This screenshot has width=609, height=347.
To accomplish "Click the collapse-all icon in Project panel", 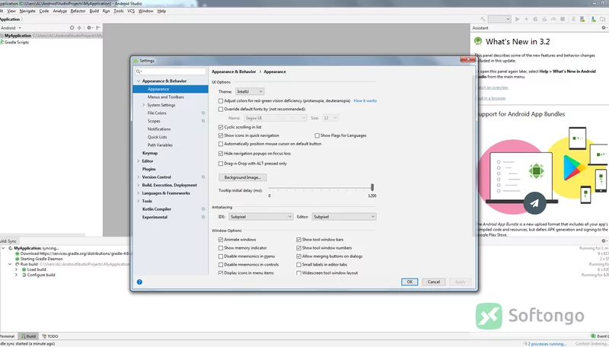I will 80,28.
